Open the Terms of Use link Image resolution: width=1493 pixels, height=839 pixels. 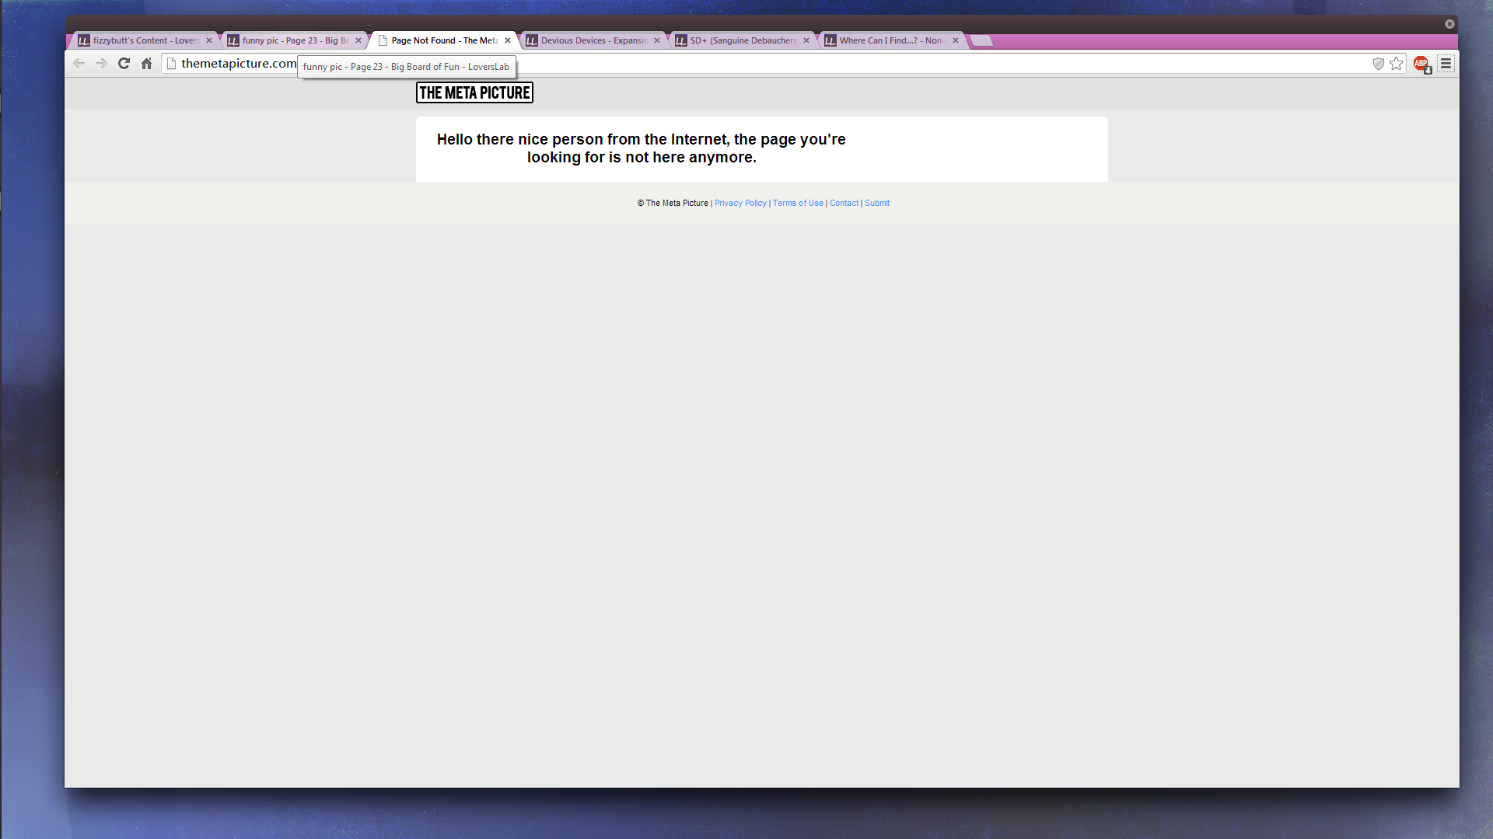pyautogui.click(x=798, y=204)
